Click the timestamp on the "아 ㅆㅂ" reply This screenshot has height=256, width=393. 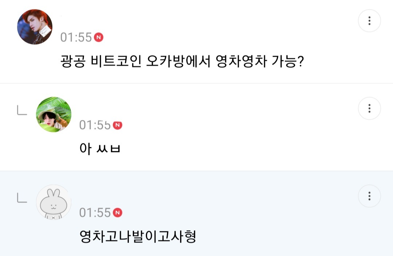[x=95, y=124]
